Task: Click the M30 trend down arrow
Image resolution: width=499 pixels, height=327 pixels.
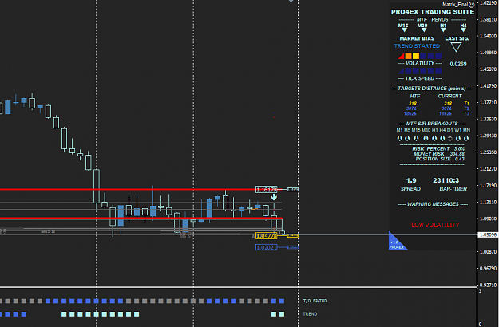Action: pos(424,30)
